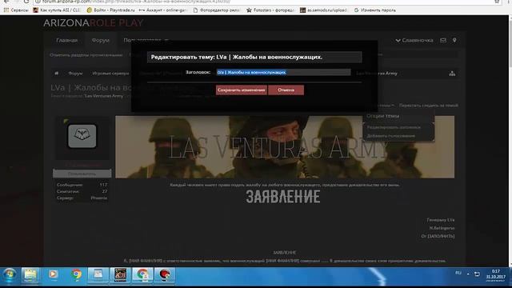The height and width of the screenshot is (288, 512).
Task: Open the 'Аккаунт - online-ga...' bookmark
Action: [x=162, y=10]
